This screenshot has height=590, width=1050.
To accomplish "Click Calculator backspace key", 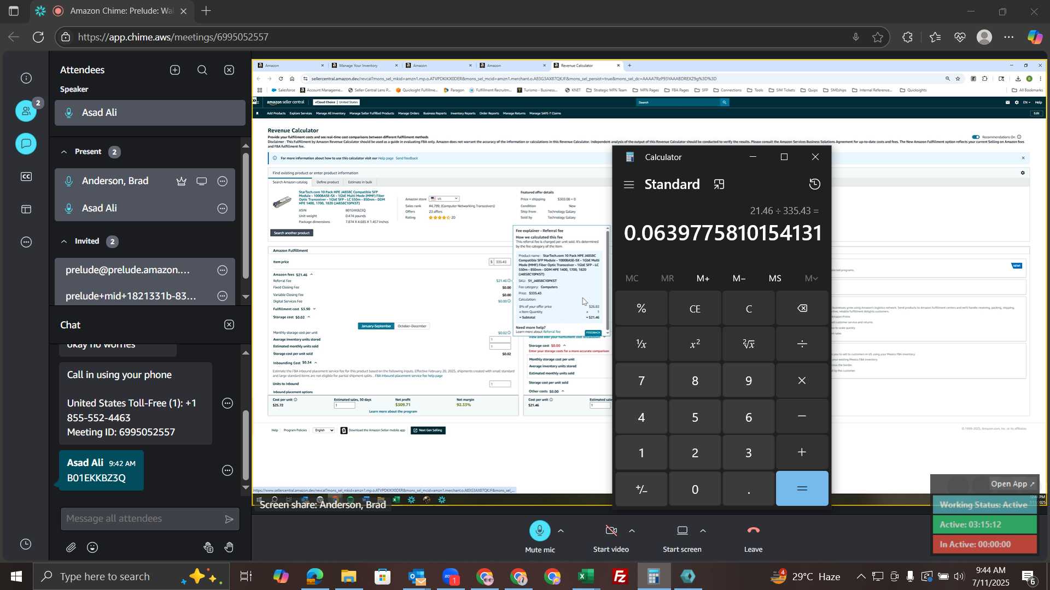I will pos(802,309).
